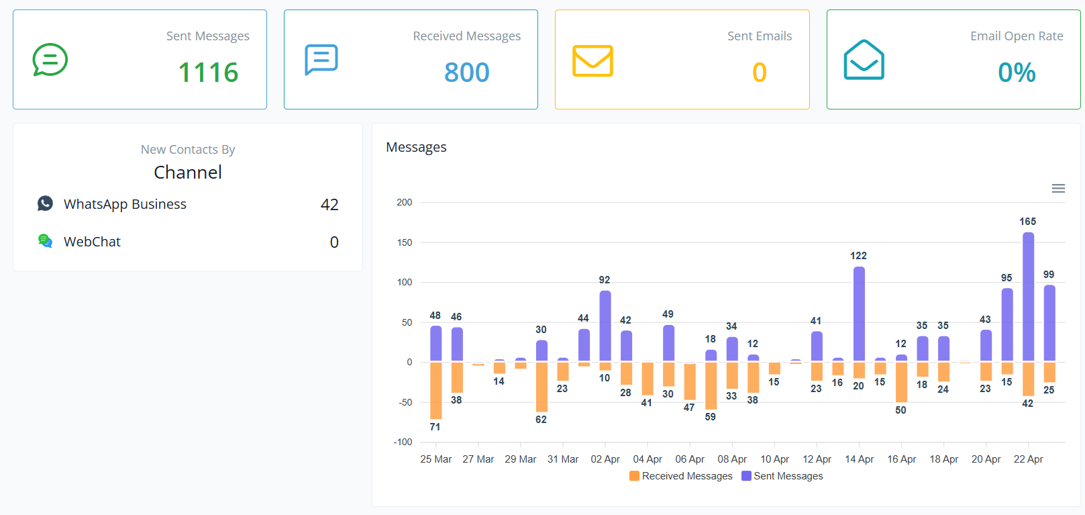Click the orange Received Messages legend swatch
Image resolution: width=1085 pixels, height=515 pixels.
point(634,476)
